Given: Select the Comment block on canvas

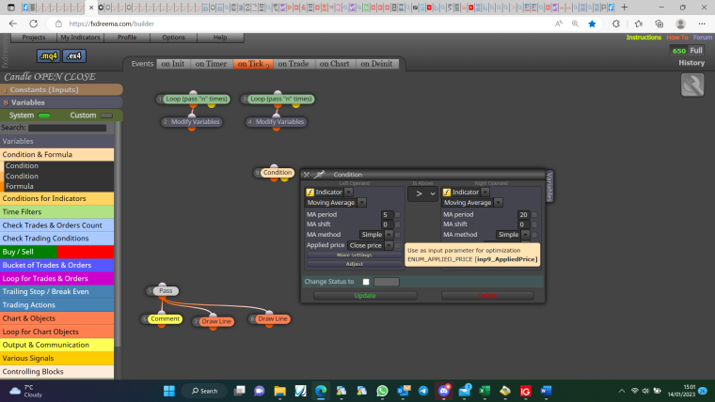Looking at the screenshot, I should point(165,319).
